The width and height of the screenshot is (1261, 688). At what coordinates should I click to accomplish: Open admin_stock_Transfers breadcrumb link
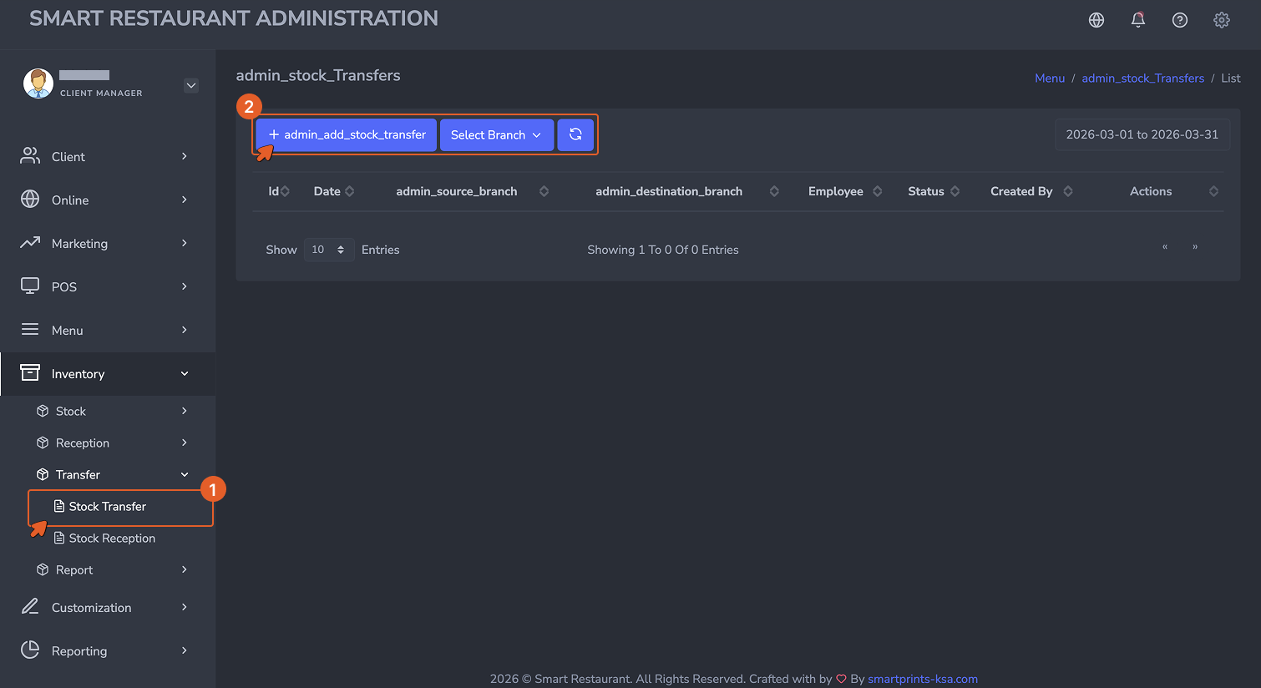1143,78
